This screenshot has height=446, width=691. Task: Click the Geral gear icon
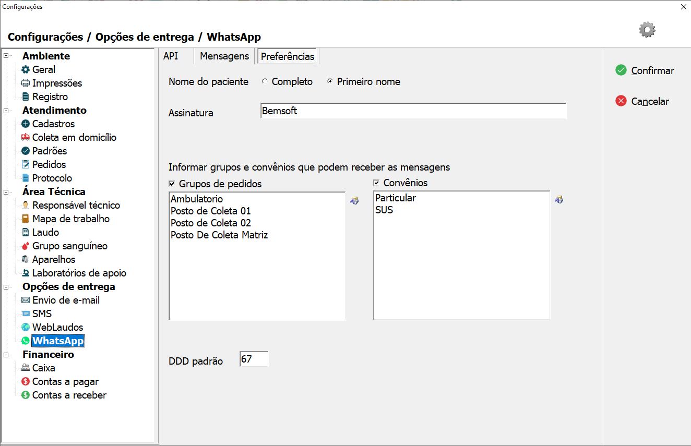pyautogui.click(x=26, y=69)
